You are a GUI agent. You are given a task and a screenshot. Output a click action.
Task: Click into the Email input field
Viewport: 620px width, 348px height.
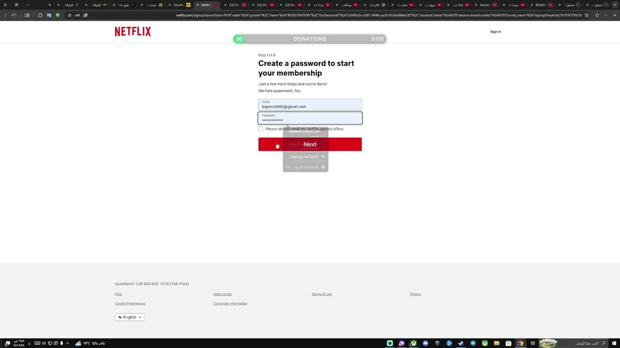[x=310, y=104]
